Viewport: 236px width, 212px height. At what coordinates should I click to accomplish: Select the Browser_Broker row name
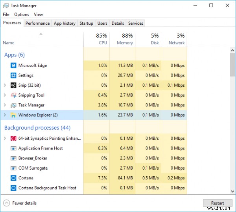click(x=33, y=158)
